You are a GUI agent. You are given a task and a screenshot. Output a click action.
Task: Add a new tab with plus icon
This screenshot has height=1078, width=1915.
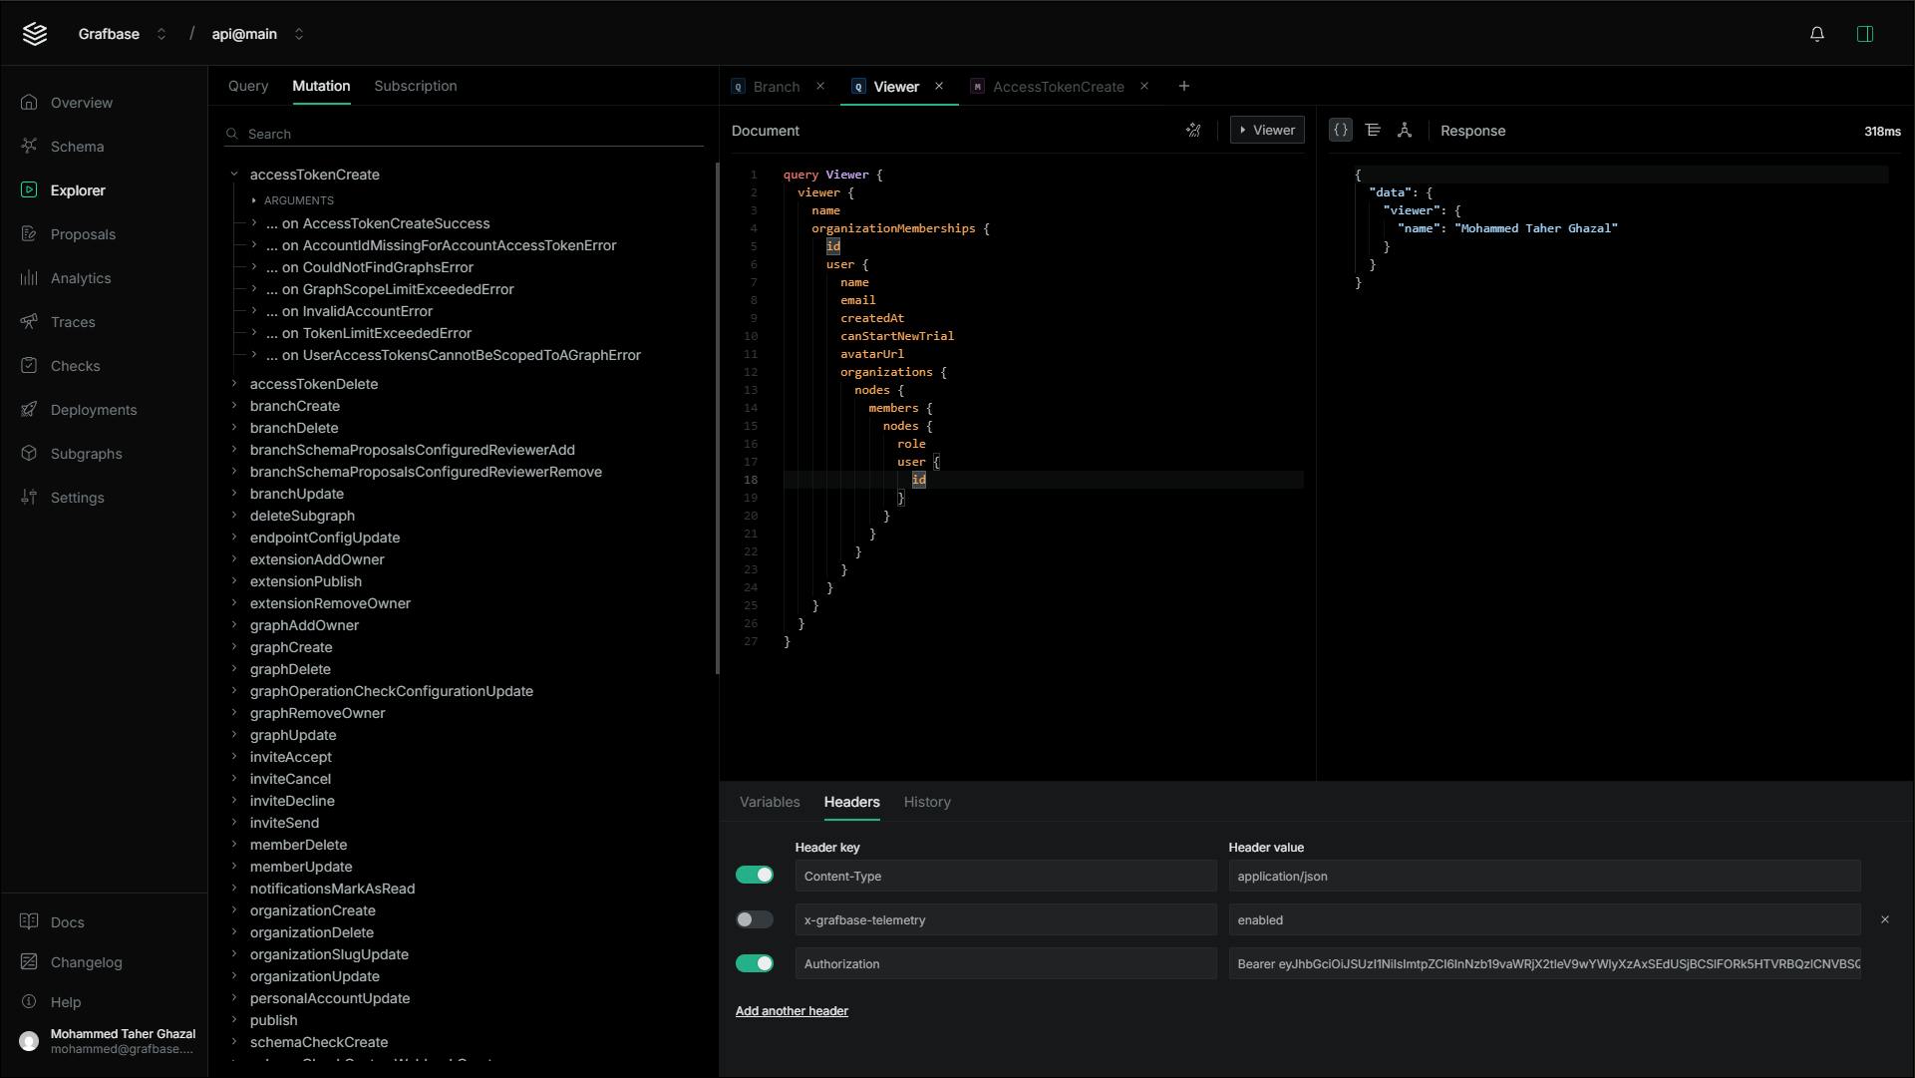coord(1183,87)
